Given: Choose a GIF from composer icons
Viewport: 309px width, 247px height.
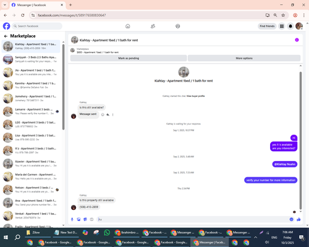Looking at the screenshot, I should (x=91, y=219).
